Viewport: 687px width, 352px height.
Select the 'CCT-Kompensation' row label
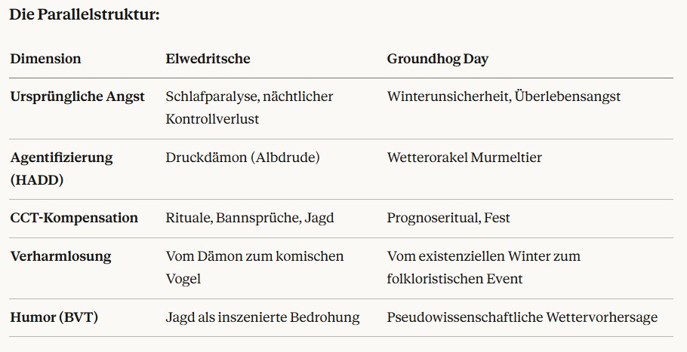74,218
